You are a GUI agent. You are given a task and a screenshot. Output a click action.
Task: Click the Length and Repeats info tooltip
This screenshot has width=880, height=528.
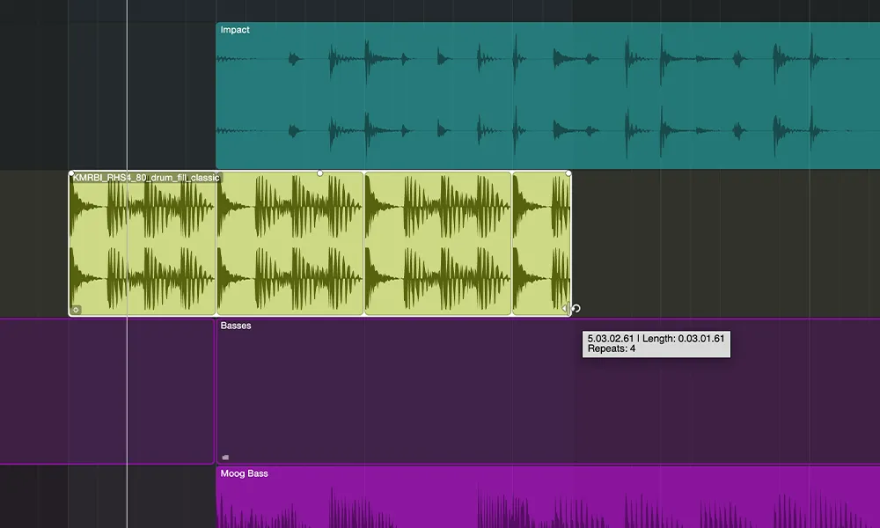pos(656,343)
